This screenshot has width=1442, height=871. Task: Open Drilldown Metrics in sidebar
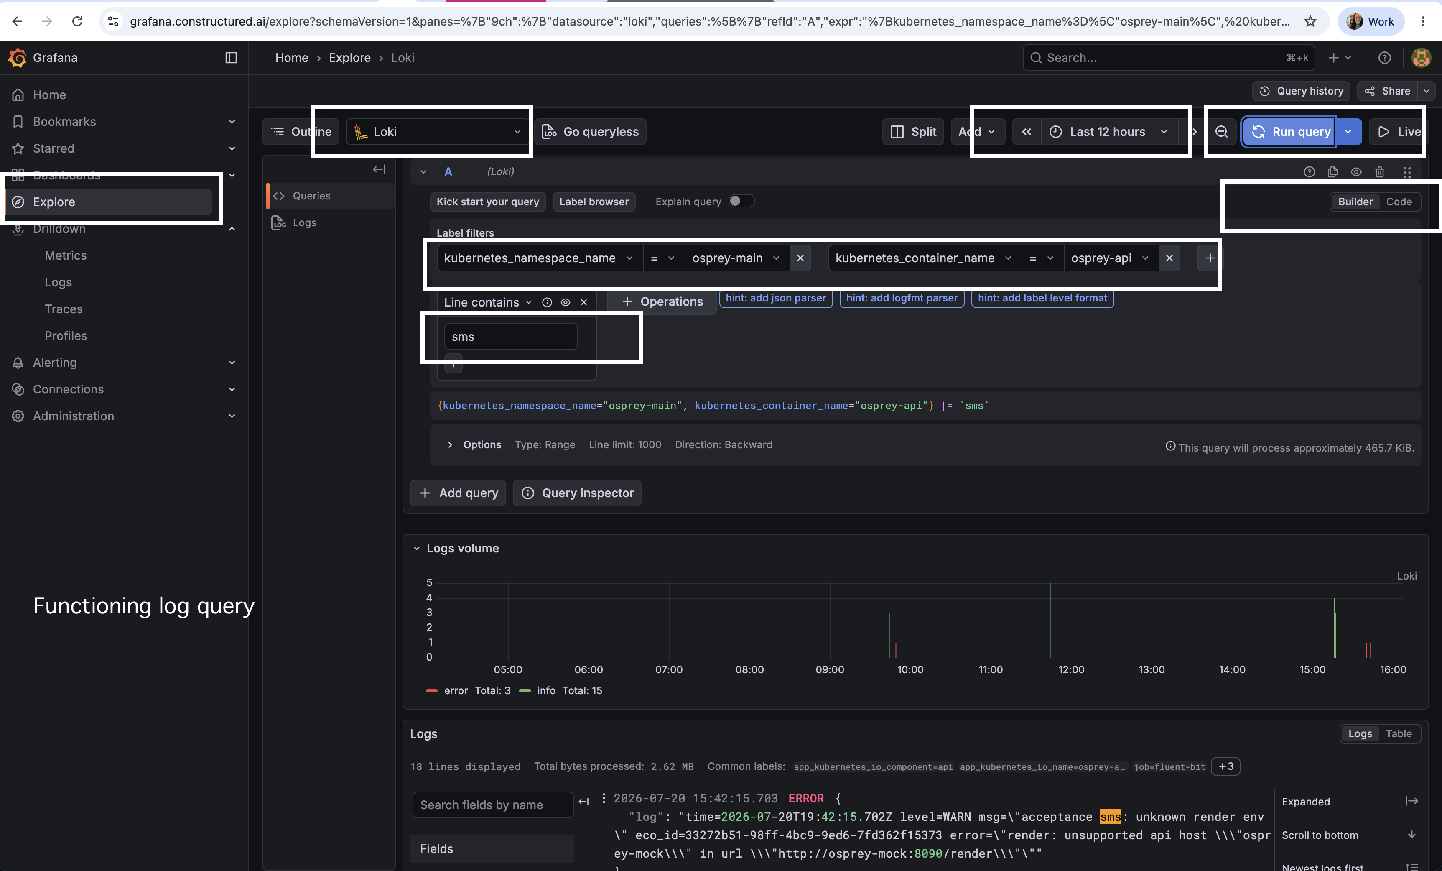pyautogui.click(x=66, y=255)
